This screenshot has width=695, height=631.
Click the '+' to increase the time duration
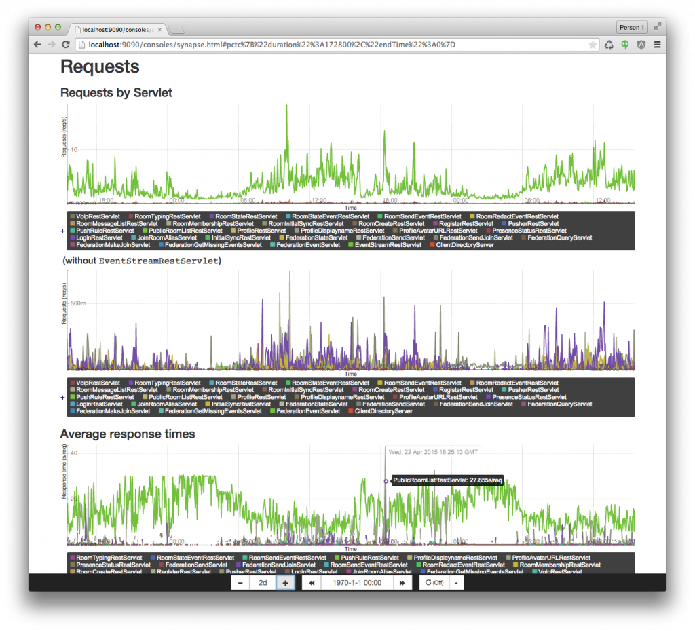click(284, 582)
